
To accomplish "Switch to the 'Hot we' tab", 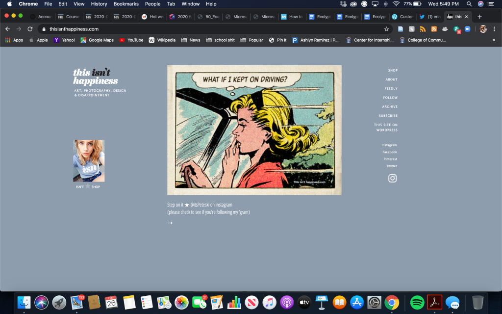I will (152, 17).
